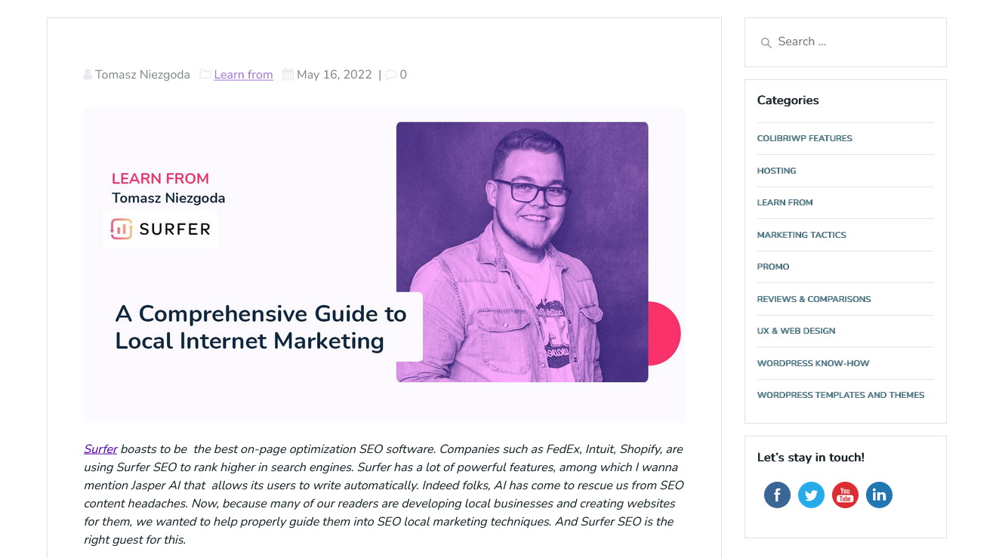1002x558 pixels.
Task: Click the banner title Comprehensive Guide text
Action: (x=261, y=327)
